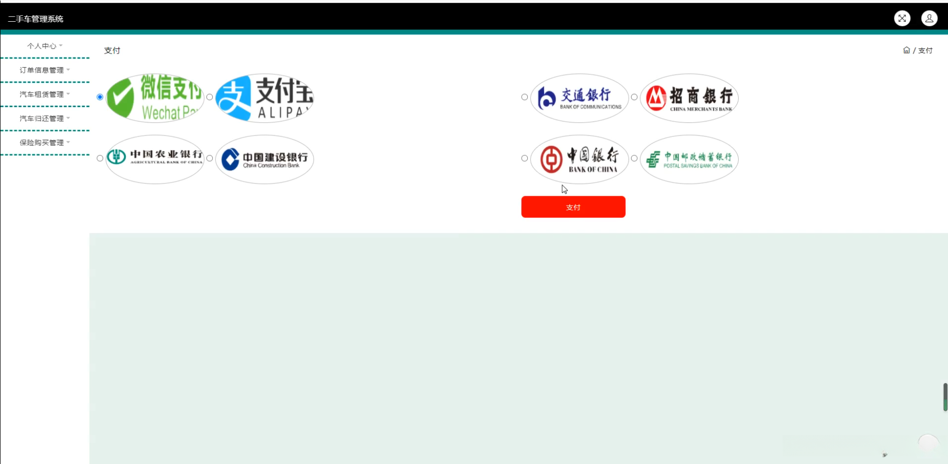Expand the 汽车归还管理 sidebar menu
Image resolution: width=948 pixels, height=464 pixels.
(45, 119)
